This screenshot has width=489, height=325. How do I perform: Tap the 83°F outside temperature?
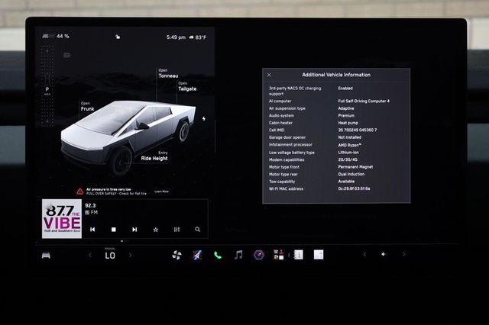201,37
